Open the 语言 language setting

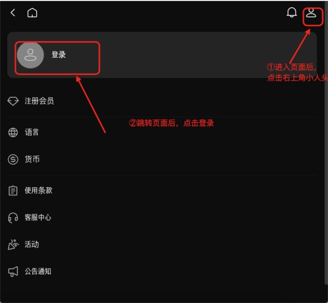point(162,133)
